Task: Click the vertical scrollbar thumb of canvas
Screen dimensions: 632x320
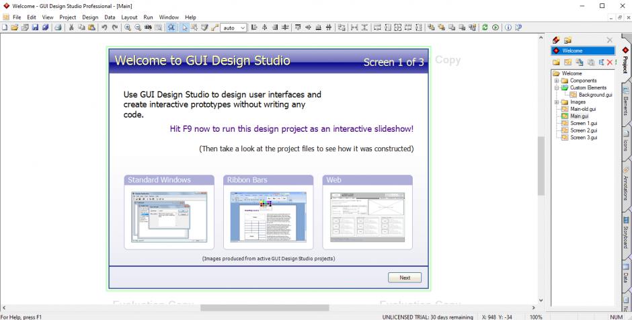Action: [541, 165]
